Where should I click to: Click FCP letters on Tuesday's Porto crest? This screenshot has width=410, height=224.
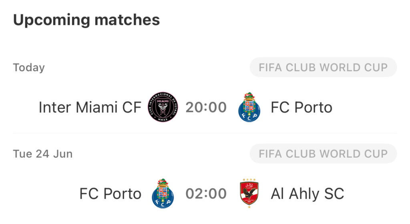163,203
